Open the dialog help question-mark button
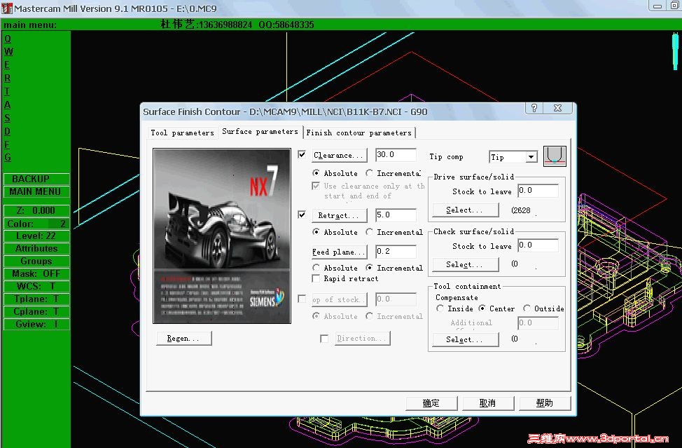 coord(534,108)
